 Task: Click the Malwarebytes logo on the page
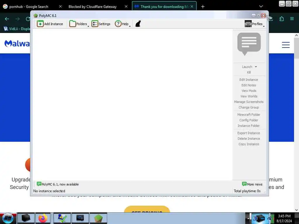[17, 44]
